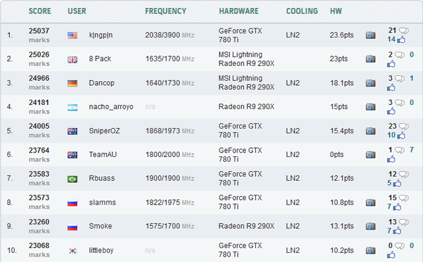Open the screenshot camera icon in TeamAU's row
Image resolution: width=423 pixels, height=262 pixels.
tap(371, 154)
